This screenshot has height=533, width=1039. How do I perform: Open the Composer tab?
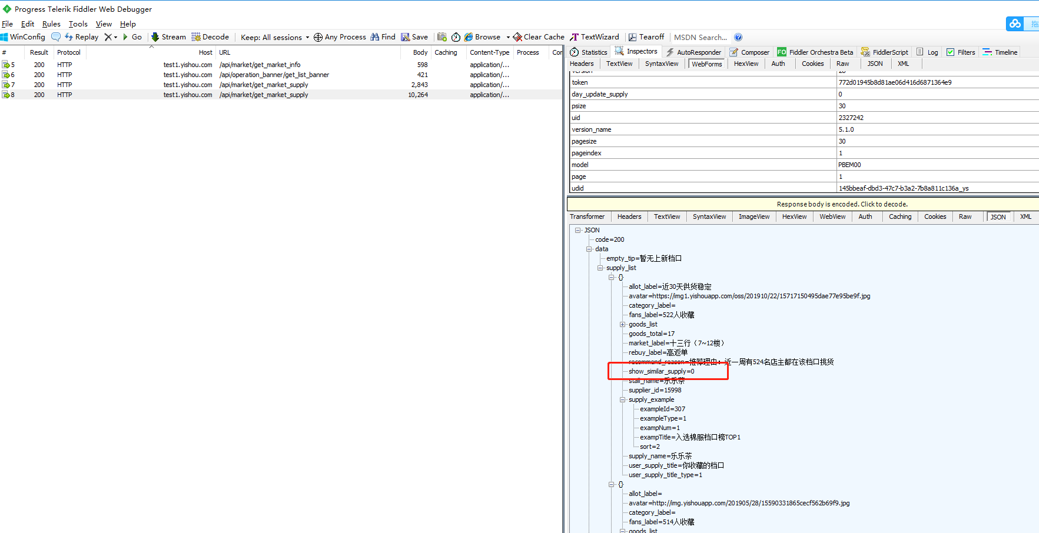pos(749,52)
